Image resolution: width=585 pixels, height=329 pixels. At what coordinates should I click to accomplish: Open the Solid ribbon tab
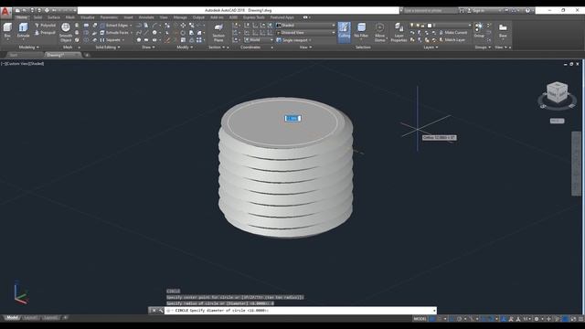coord(37,17)
